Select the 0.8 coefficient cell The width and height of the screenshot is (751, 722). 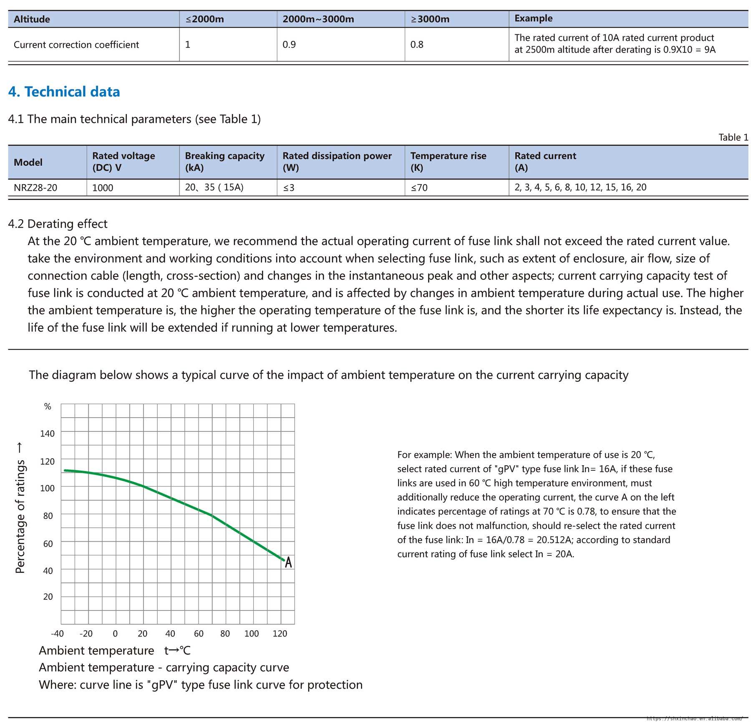coord(416,45)
